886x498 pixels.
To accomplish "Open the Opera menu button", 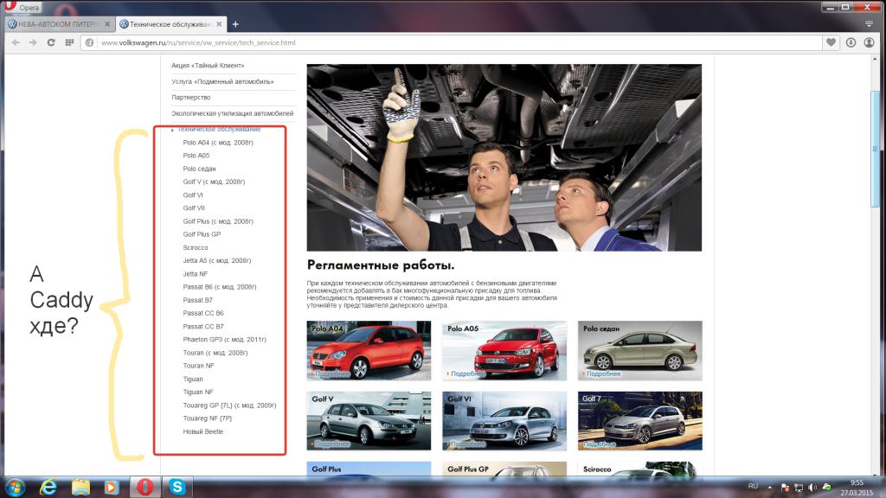I will 23,7.
